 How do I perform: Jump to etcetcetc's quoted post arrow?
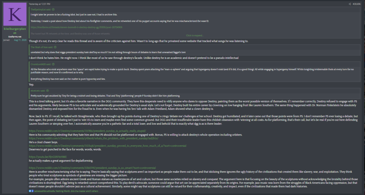tap(47, 91)
